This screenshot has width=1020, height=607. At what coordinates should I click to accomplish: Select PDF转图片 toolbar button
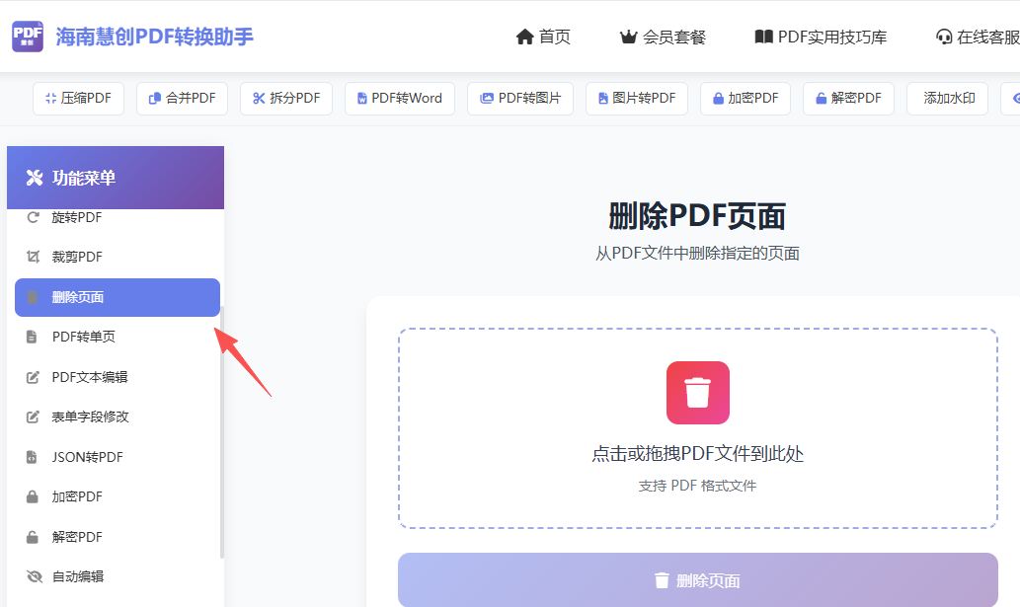[520, 98]
